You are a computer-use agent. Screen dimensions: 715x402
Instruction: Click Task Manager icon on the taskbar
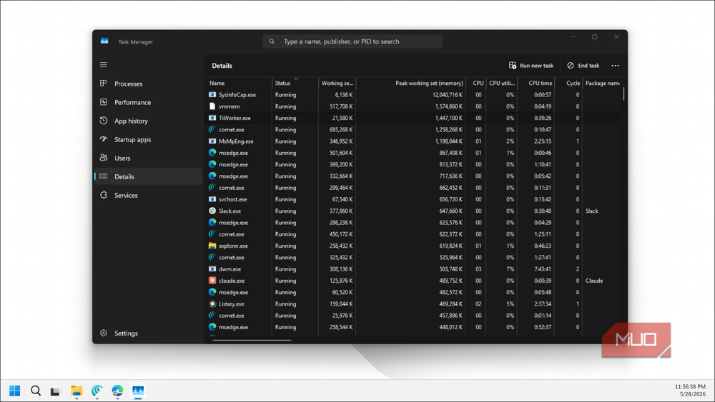(x=138, y=390)
